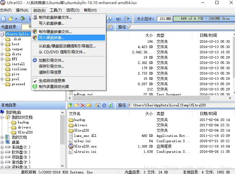Image resolution: width=235 pixels, height=174 pixels.
Task: Expand the 我的文档 tree node
Action: [x=2, y=137]
